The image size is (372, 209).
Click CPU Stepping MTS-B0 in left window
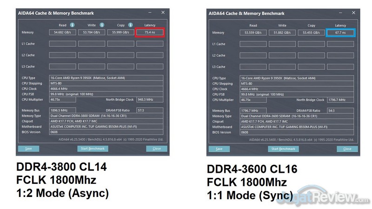point(106,83)
